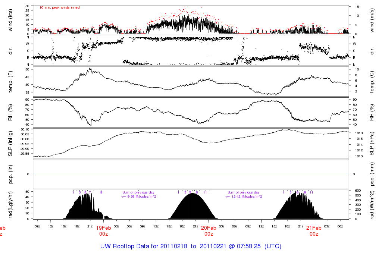Click the "30.10" pressure tick value
382x261 pixels.
click(25, 129)
